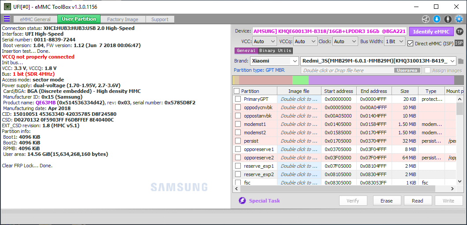Click the Device name field

[x=330, y=32]
